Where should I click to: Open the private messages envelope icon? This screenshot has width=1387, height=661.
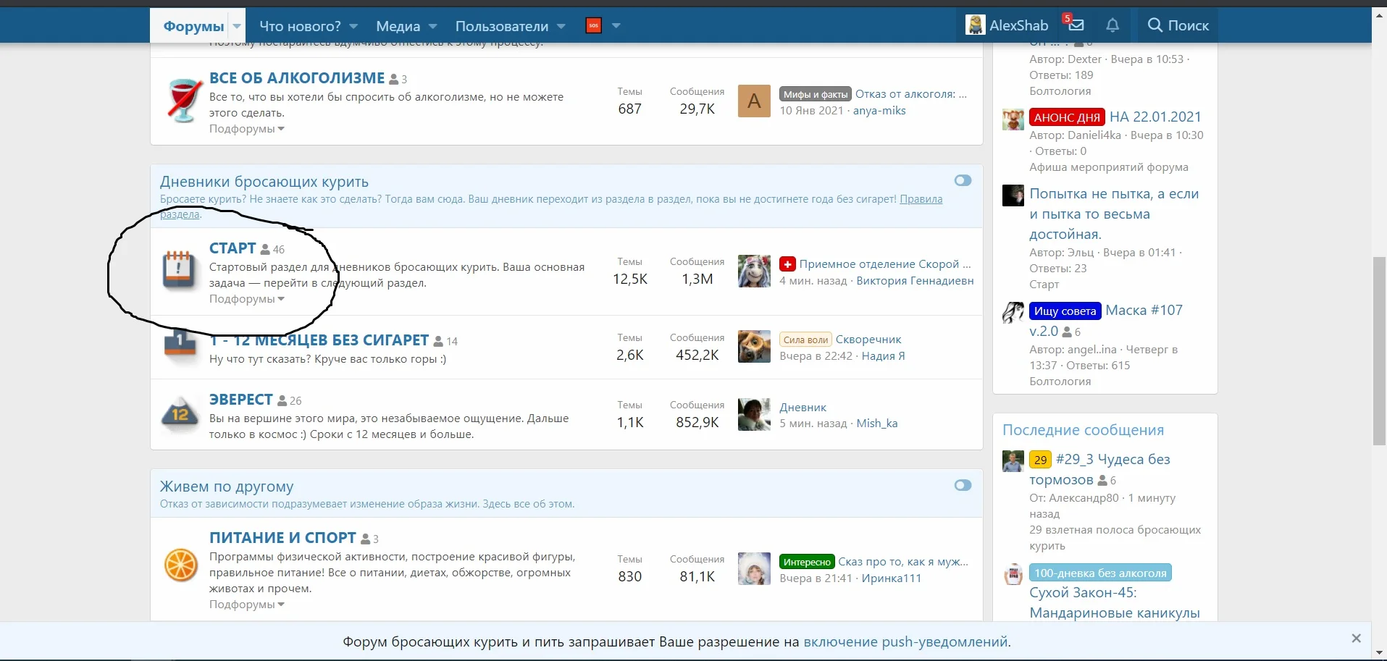click(1076, 25)
